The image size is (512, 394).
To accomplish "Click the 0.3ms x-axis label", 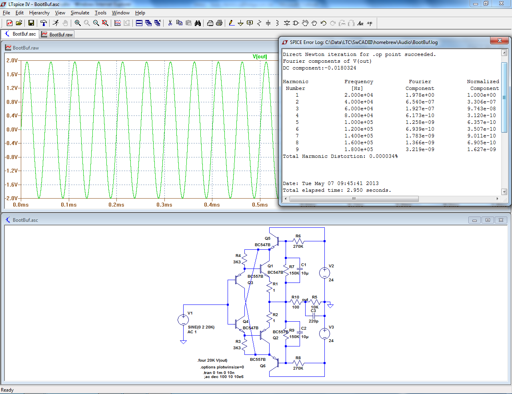I will (164, 205).
